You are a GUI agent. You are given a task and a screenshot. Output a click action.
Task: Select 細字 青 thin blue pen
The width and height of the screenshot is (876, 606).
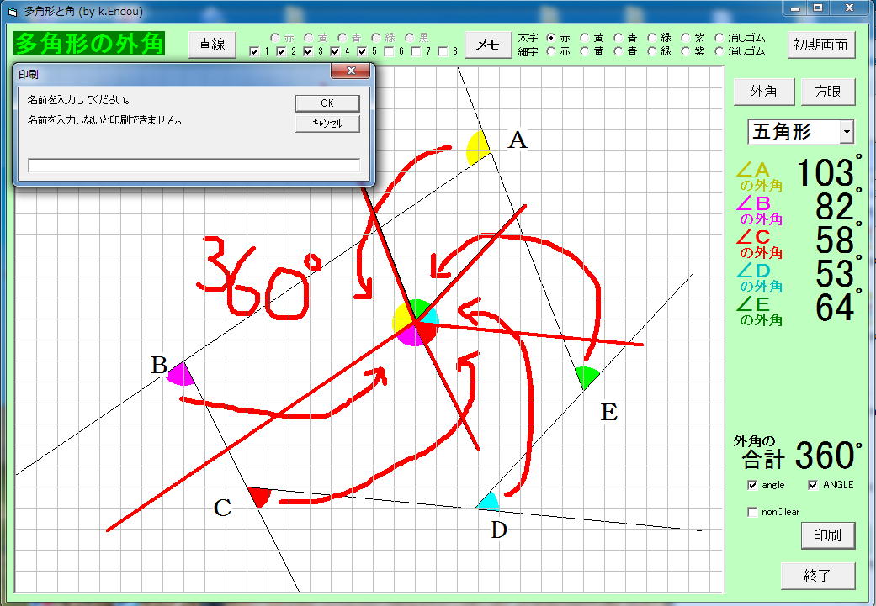[619, 51]
